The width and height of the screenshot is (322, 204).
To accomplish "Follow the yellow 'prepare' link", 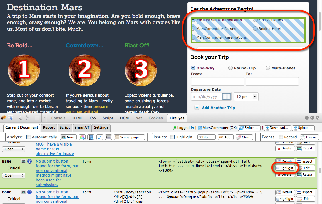I will pos(101,107).
